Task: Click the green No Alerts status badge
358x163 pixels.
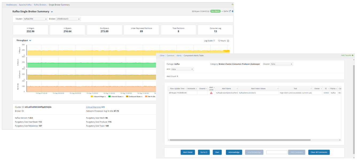Action: 215,11
